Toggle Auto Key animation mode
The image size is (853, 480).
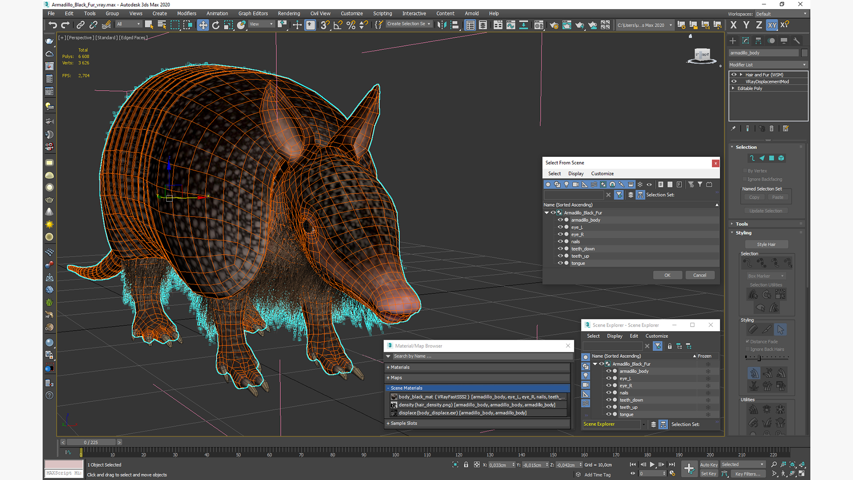709,464
